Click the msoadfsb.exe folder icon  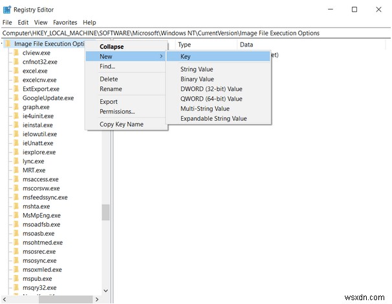(x=16, y=225)
